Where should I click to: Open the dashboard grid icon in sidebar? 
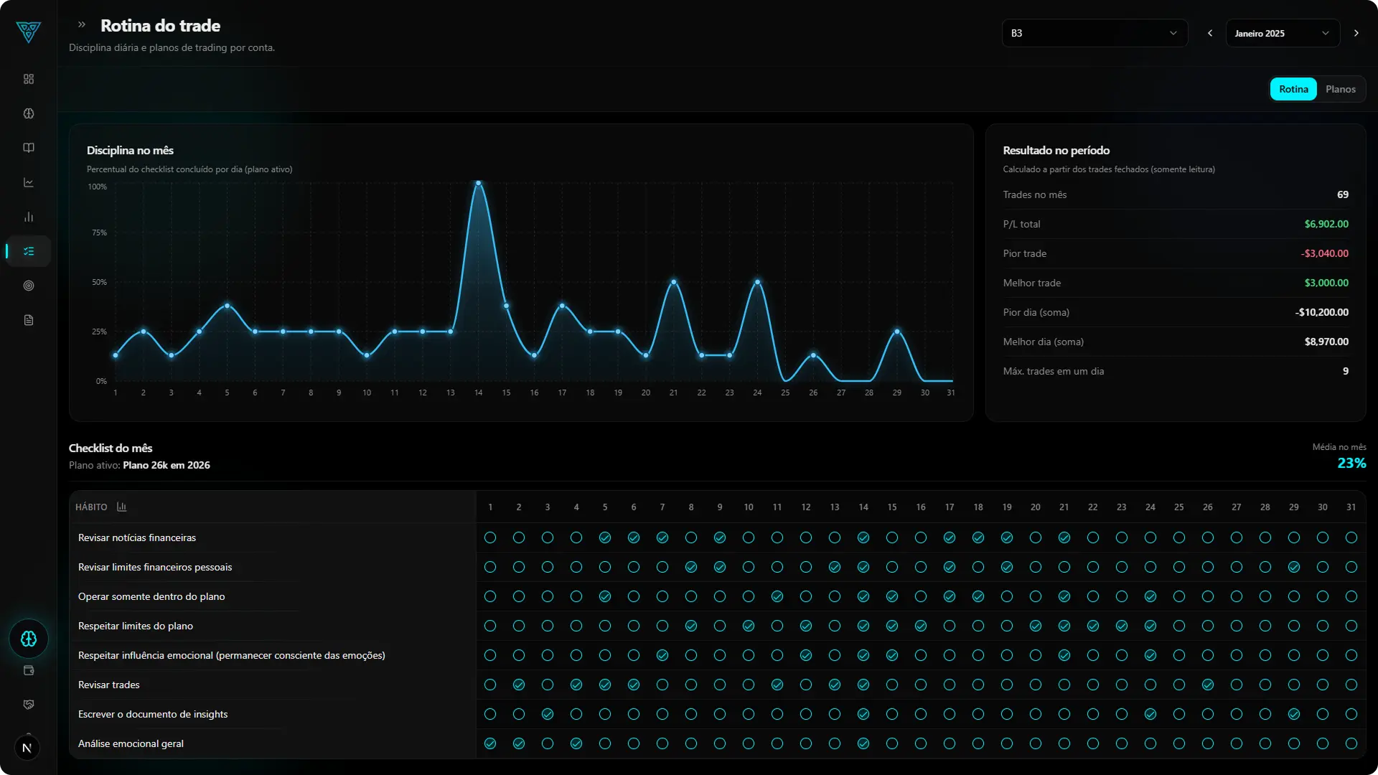point(29,79)
